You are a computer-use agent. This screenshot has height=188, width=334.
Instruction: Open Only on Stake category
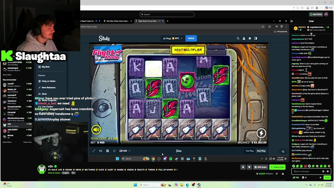coord(49,81)
